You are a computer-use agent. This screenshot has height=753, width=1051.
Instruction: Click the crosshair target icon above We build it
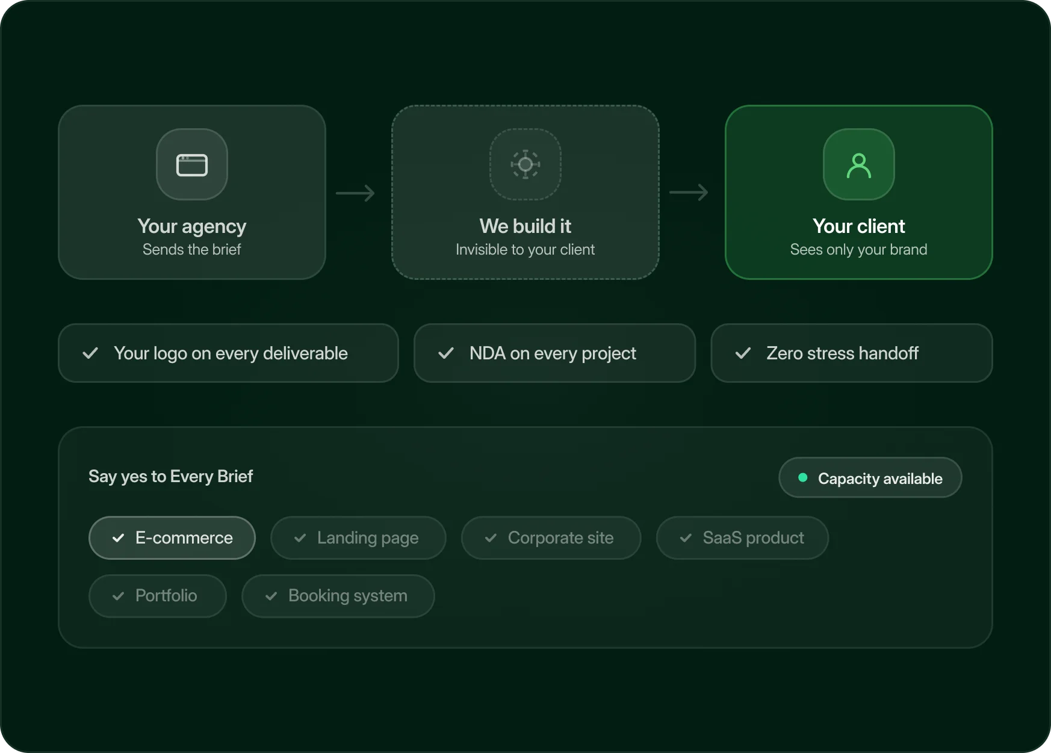click(525, 164)
